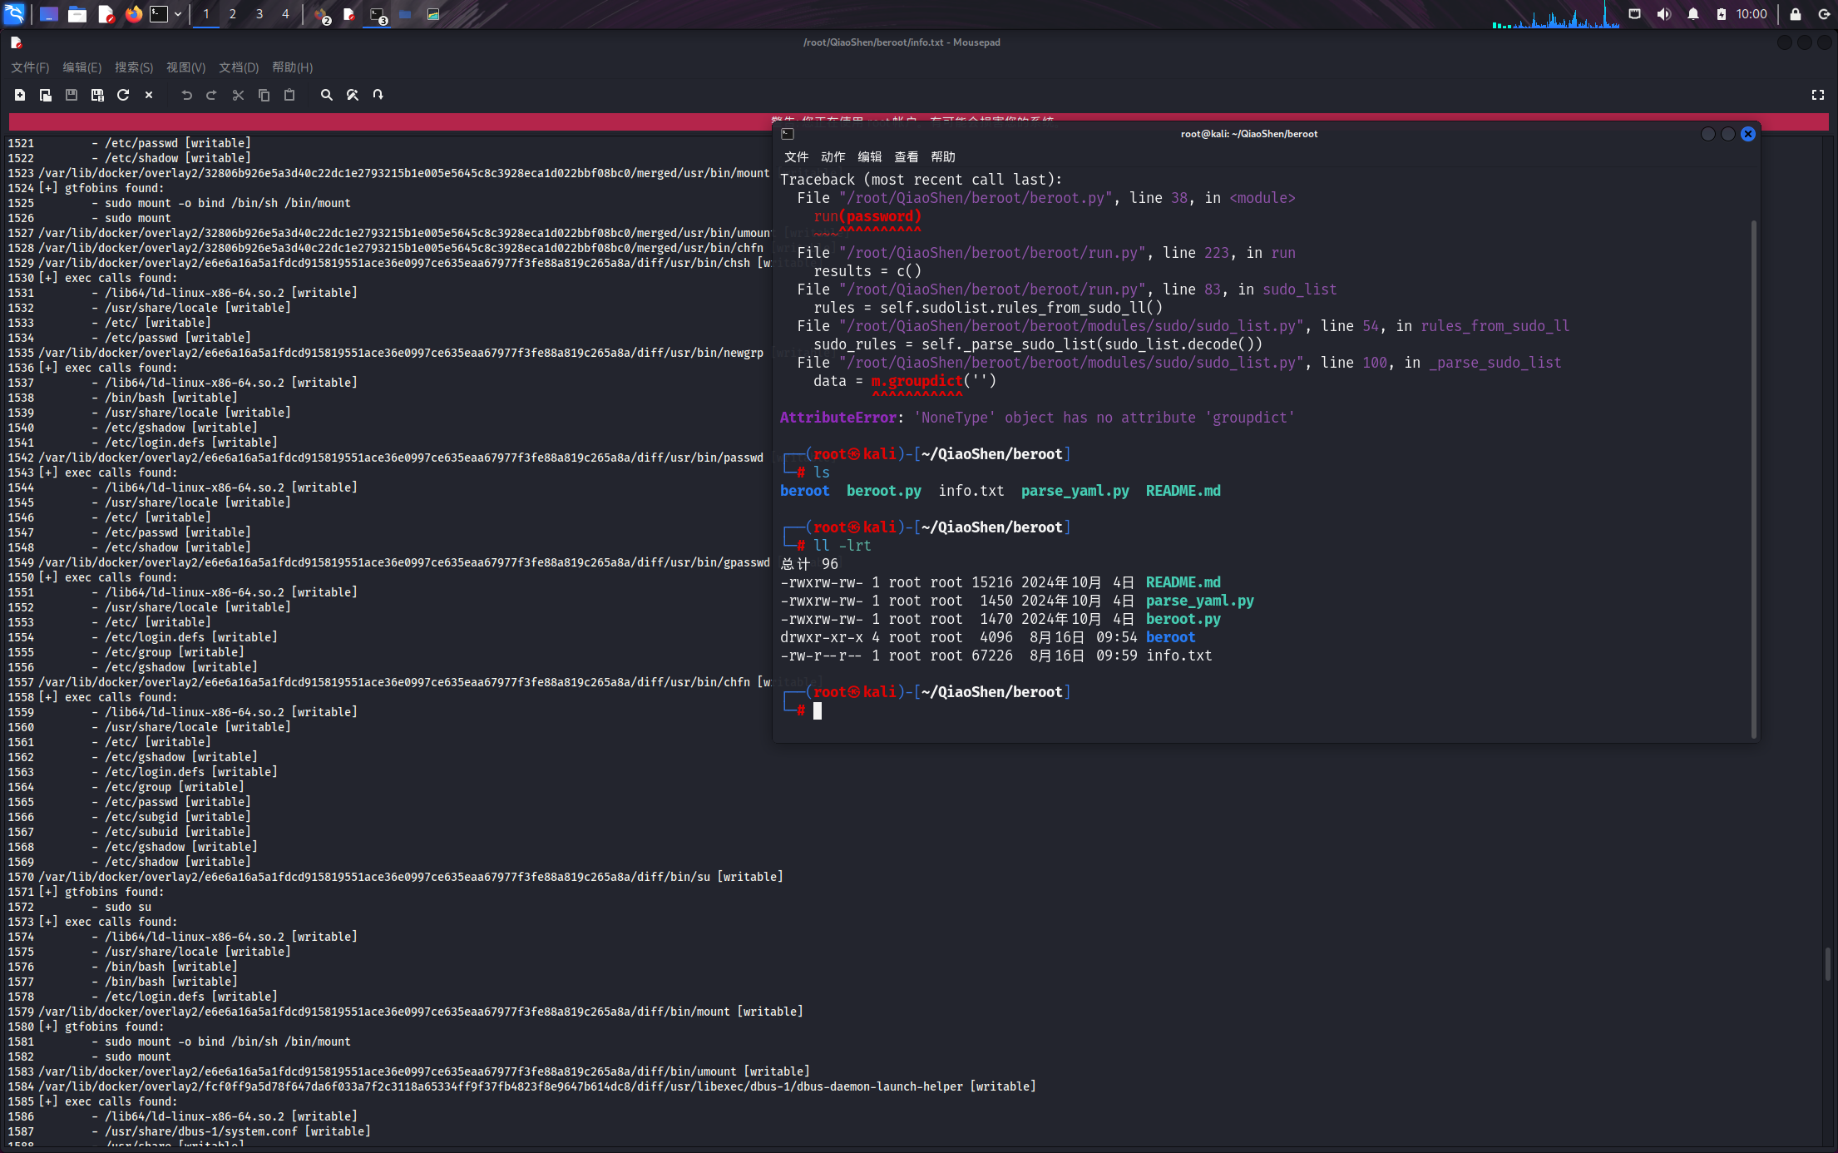
Task: Click the Go to Line toolbar icon
Action: coord(378,95)
